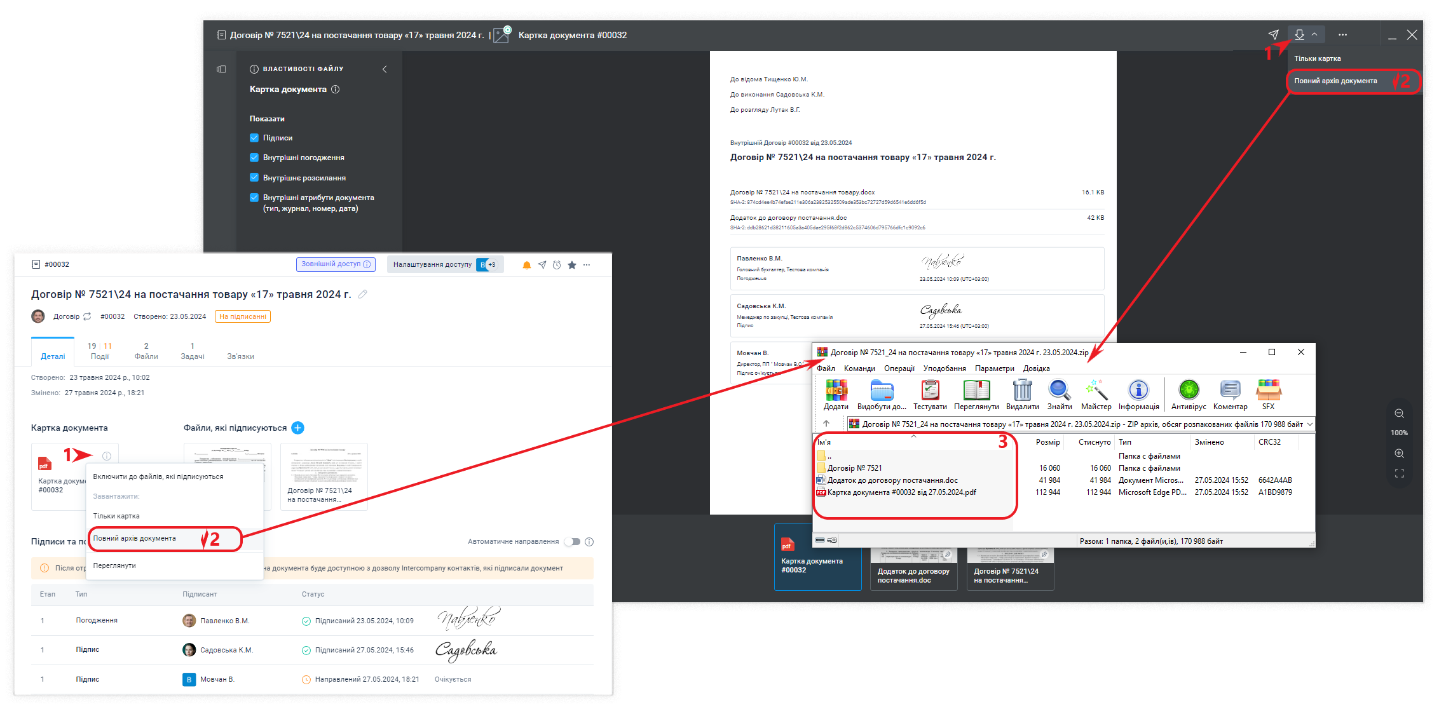The height and width of the screenshot is (709, 1446).
Task: Click the zoom out magnifier icon
Action: click(x=1399, y=414)
